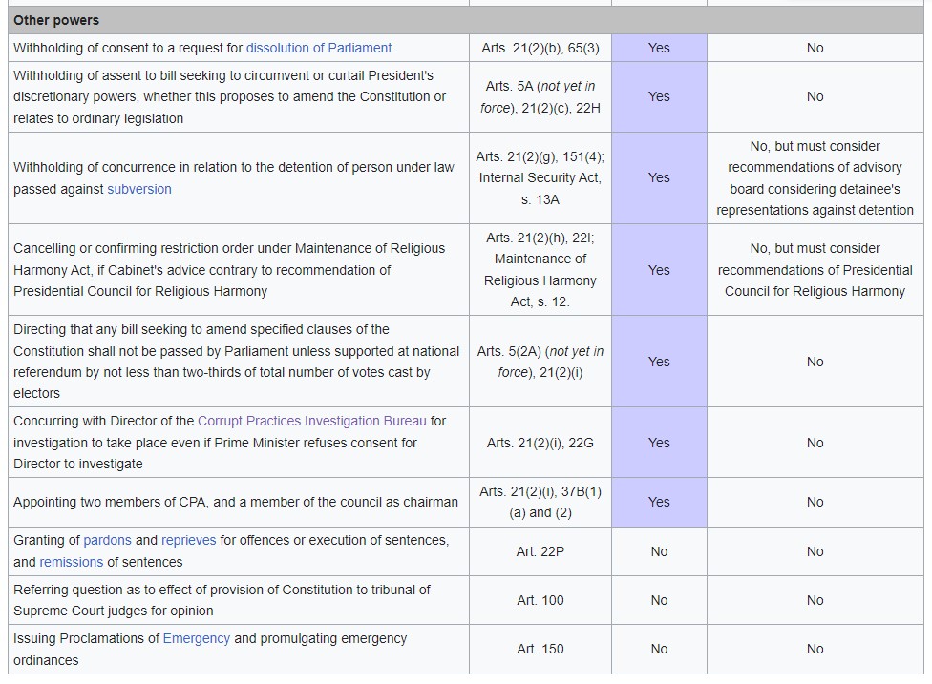Click the Art. 150 cell

pos(540,649)
